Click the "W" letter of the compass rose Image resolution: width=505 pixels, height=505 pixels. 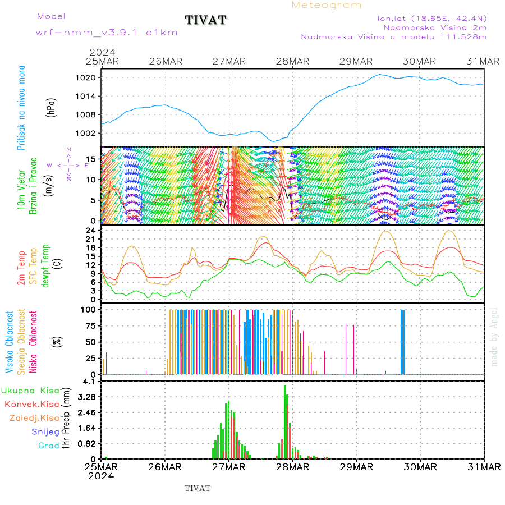point(49,166)
